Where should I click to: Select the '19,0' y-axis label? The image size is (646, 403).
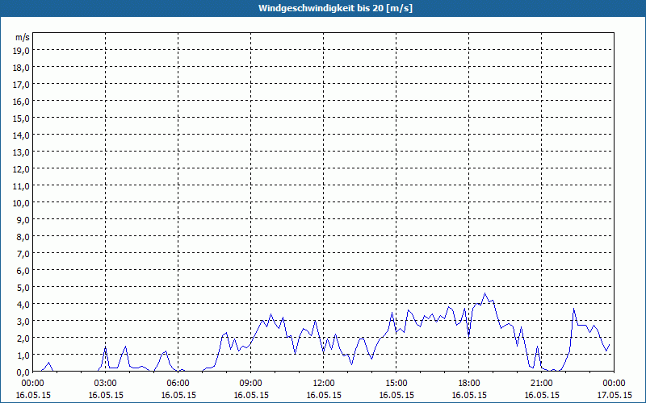[21, 50]
